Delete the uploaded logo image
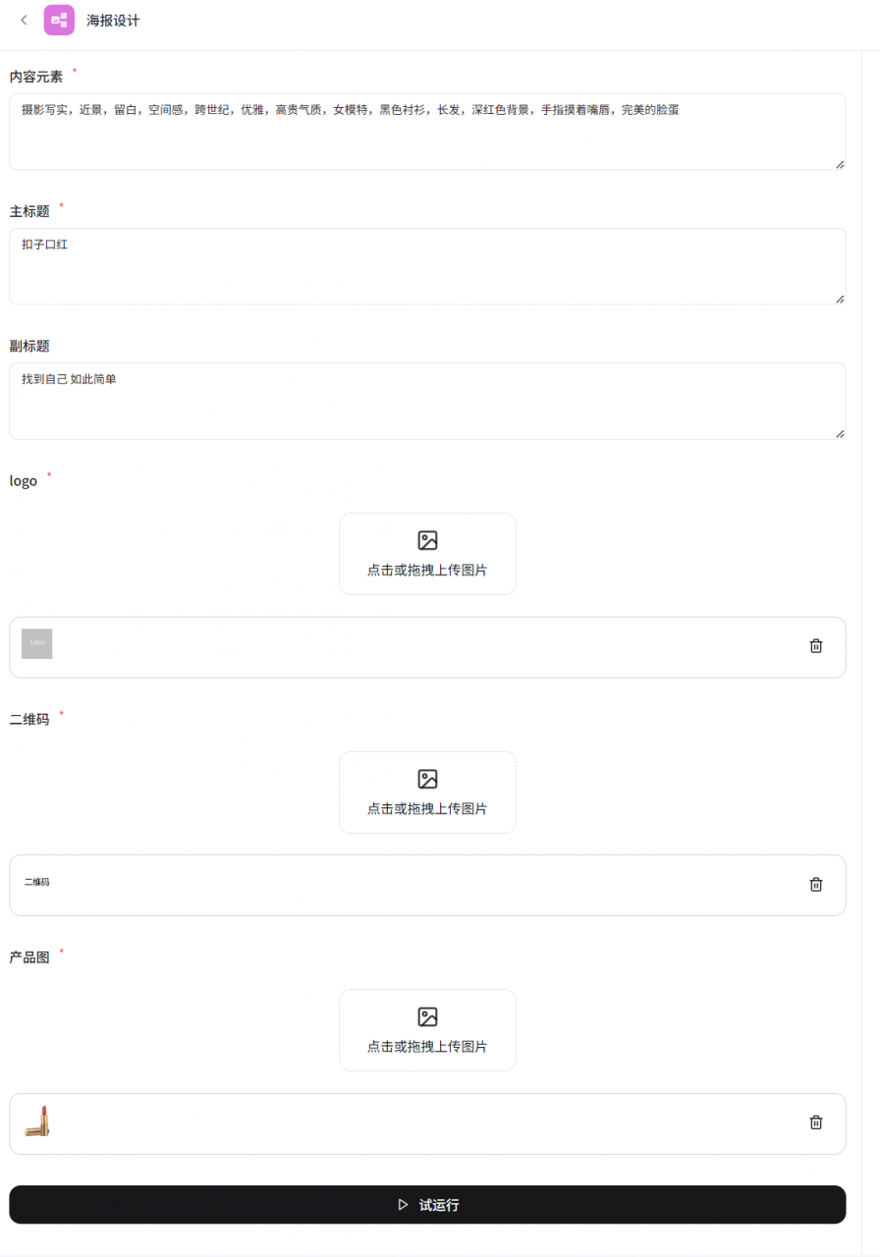 click(x=815, y=645)
